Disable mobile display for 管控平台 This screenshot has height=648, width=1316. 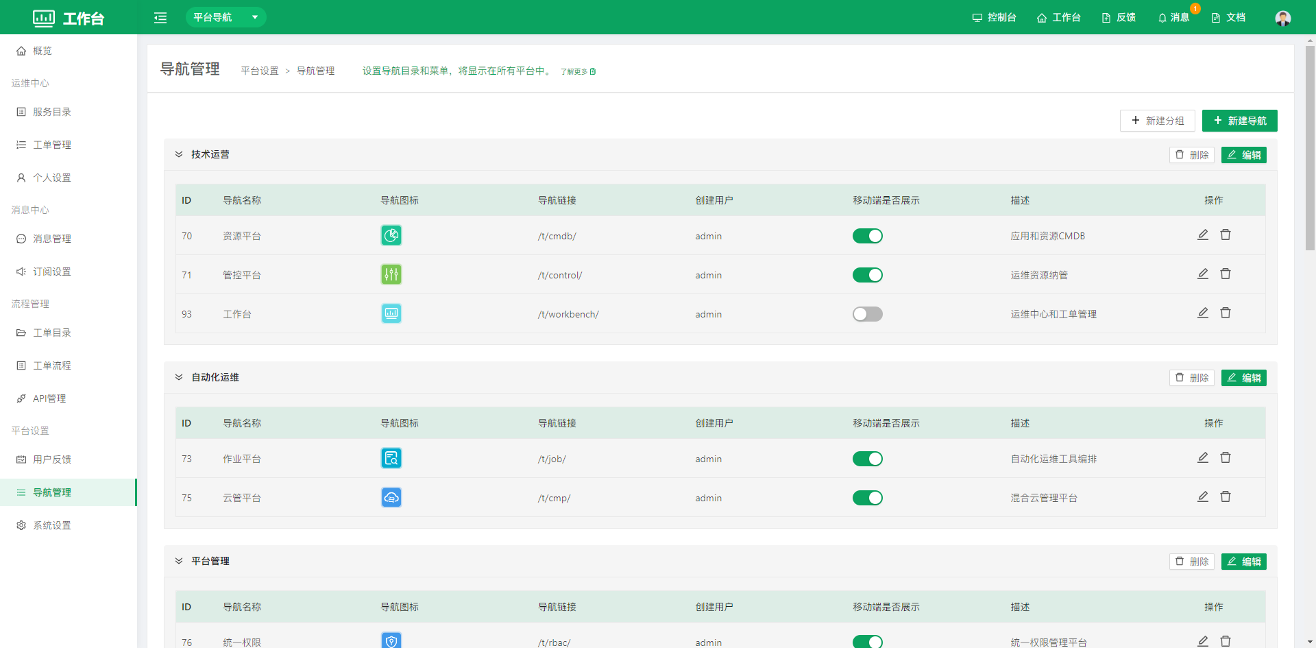[868, 275]
